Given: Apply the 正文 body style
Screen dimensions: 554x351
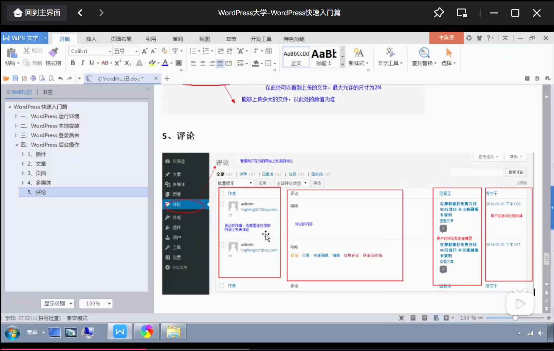Looking at the screenshot, I should pos(296,57).
